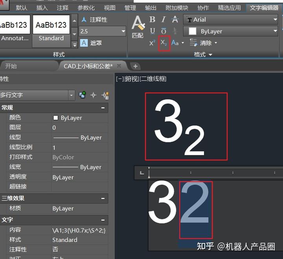Screen dimensions: 283x259
Task: Open the 精选应用 ribbon tab
Action: [229, 8]
